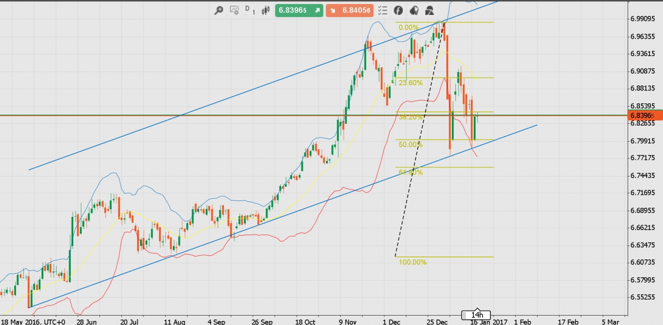Click the 1 Feb date axis label
663x325 pixels.
point(523,322)
